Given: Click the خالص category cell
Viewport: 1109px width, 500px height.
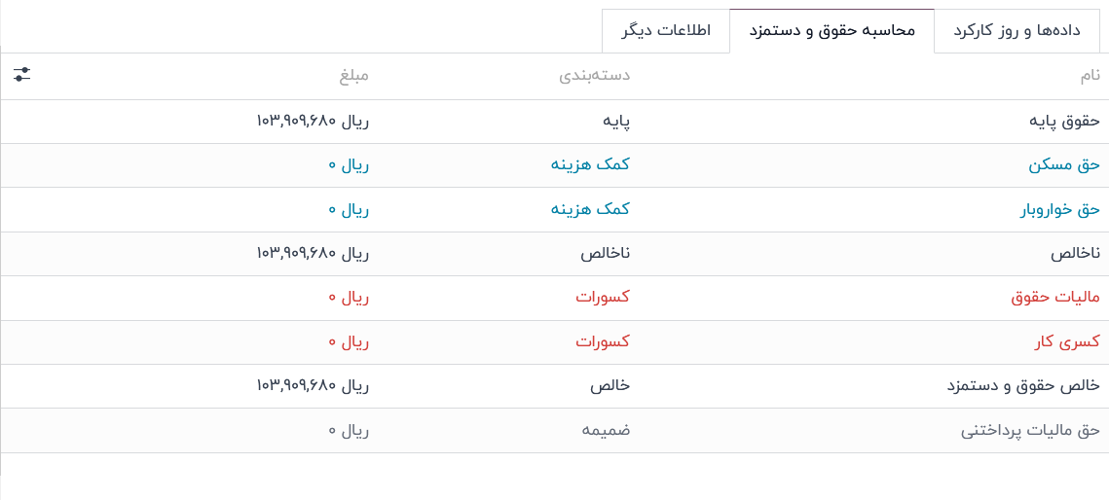Looking at the screenshot, I should [x=610, y=386].
